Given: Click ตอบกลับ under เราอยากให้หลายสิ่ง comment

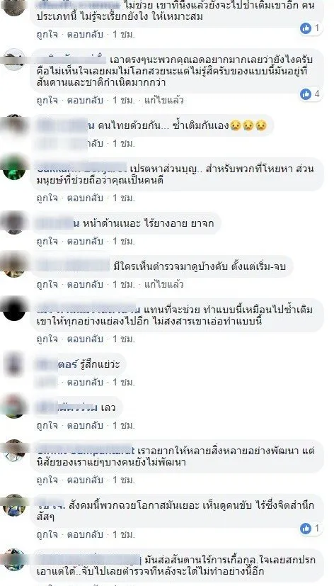Looking at the screenshot, I should [x=85, y=480].
